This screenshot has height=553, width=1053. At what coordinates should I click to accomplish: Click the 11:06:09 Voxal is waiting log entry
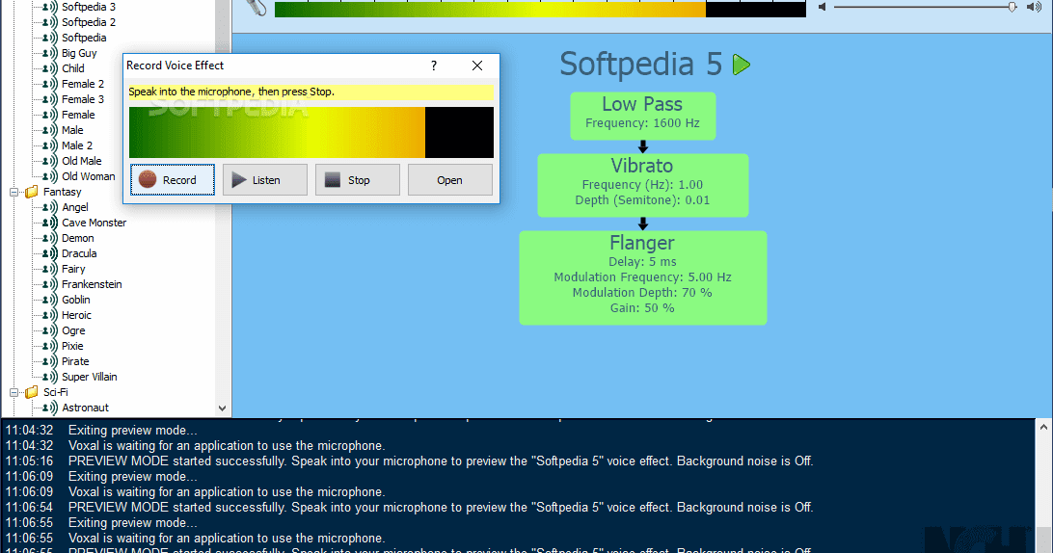pos(196,492)
